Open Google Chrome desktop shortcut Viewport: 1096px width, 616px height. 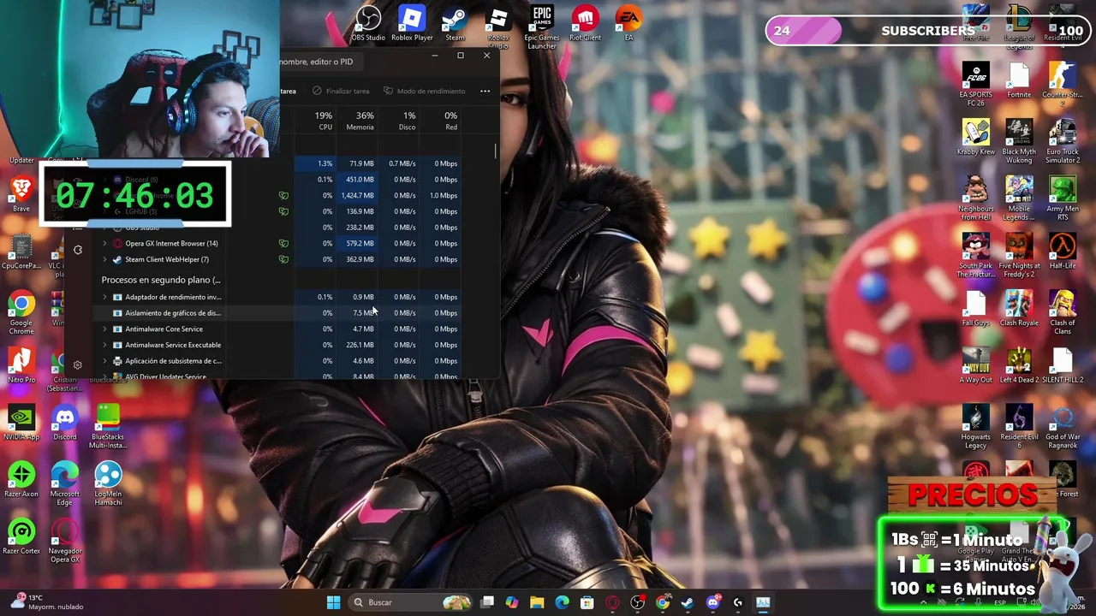21,313
